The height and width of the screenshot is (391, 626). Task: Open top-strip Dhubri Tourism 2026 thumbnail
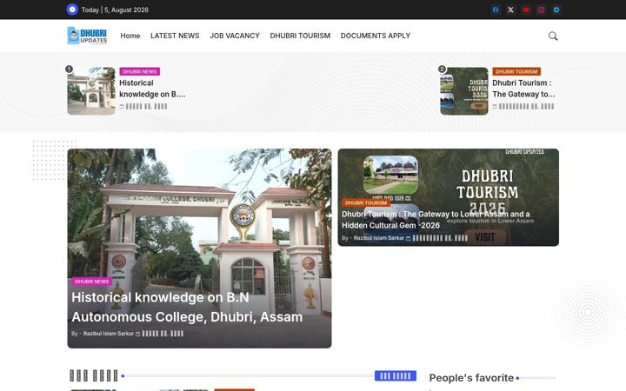tap(464, 91)
